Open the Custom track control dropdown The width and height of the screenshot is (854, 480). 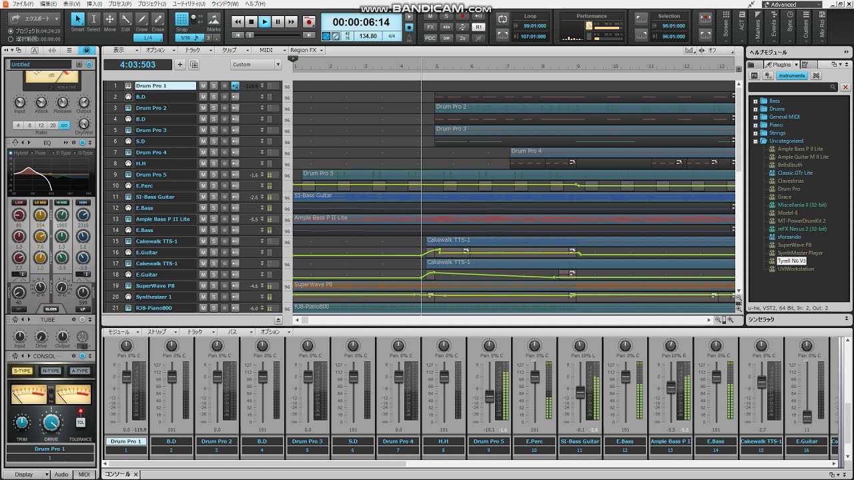(x=256, y=65)
